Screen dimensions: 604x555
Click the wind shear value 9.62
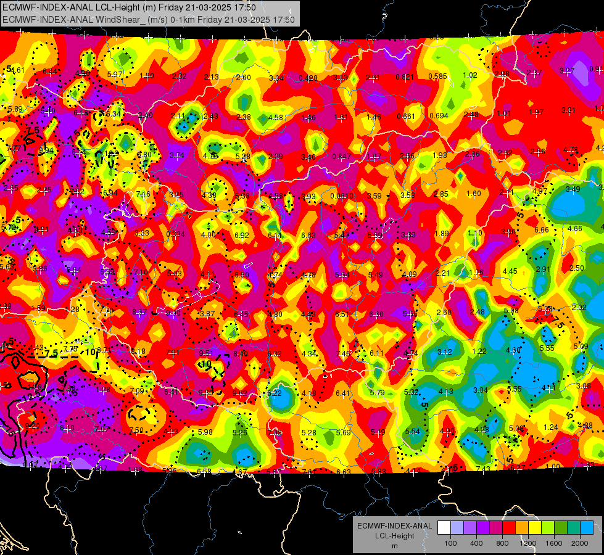(x=239, y=393)
